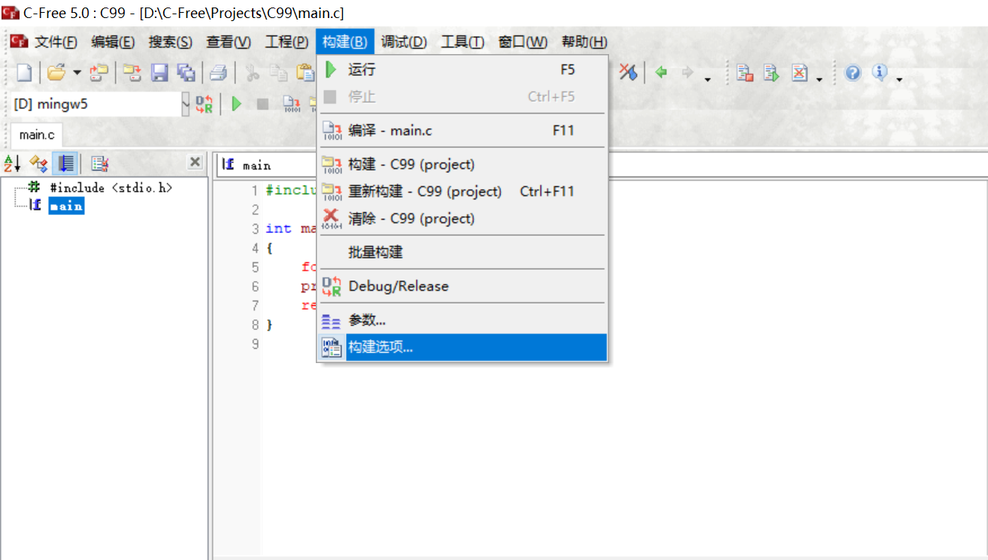Click line number 9 in editor gutter

(x=255, y=344)
